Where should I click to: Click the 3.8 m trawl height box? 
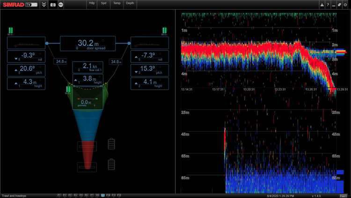pyautogui.click(x=88, y=80)
